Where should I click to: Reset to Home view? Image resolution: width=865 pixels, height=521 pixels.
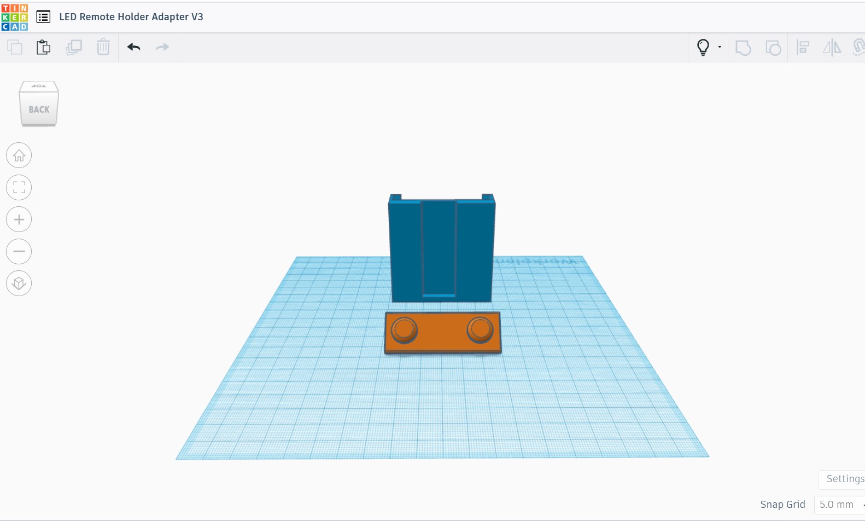(x=19, y=155)
